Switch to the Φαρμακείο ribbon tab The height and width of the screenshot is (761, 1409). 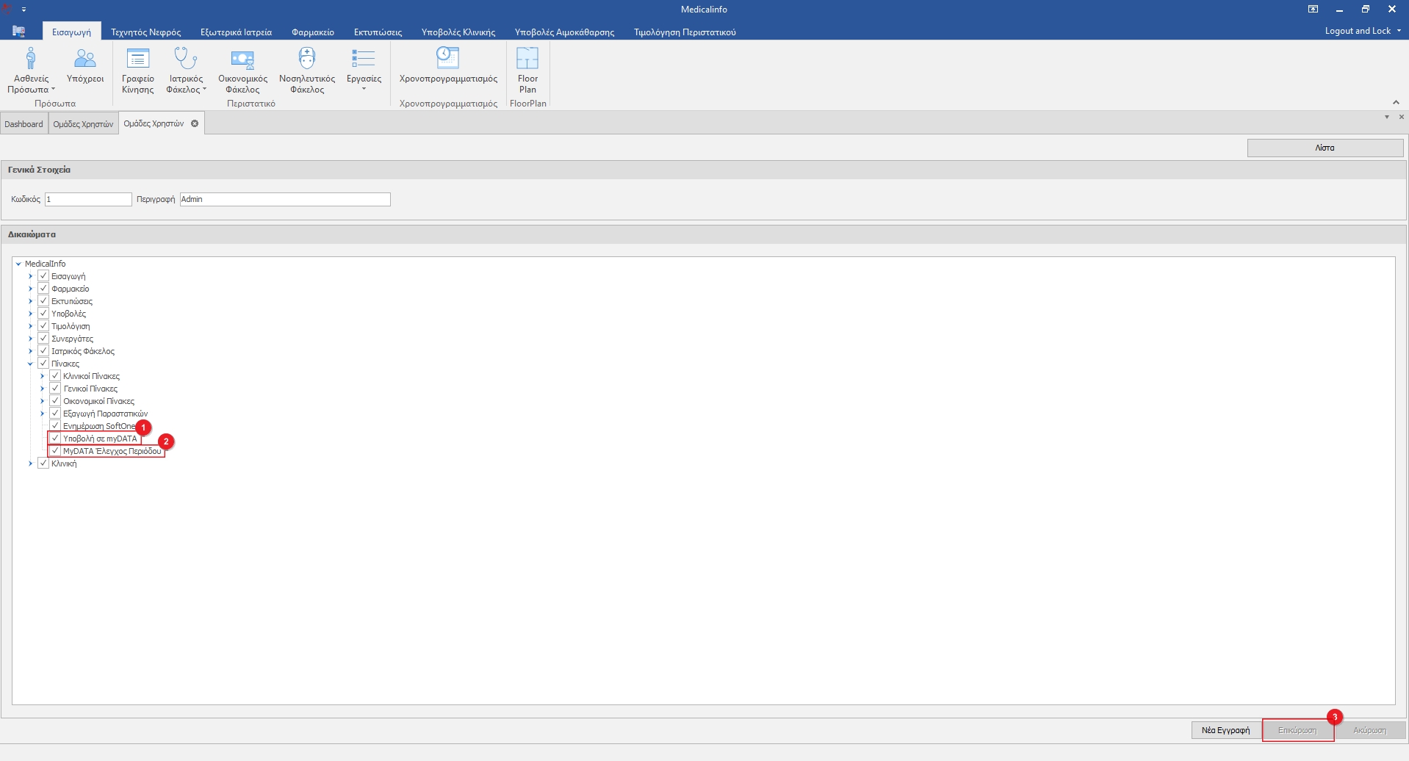click(x=312, y=32)
